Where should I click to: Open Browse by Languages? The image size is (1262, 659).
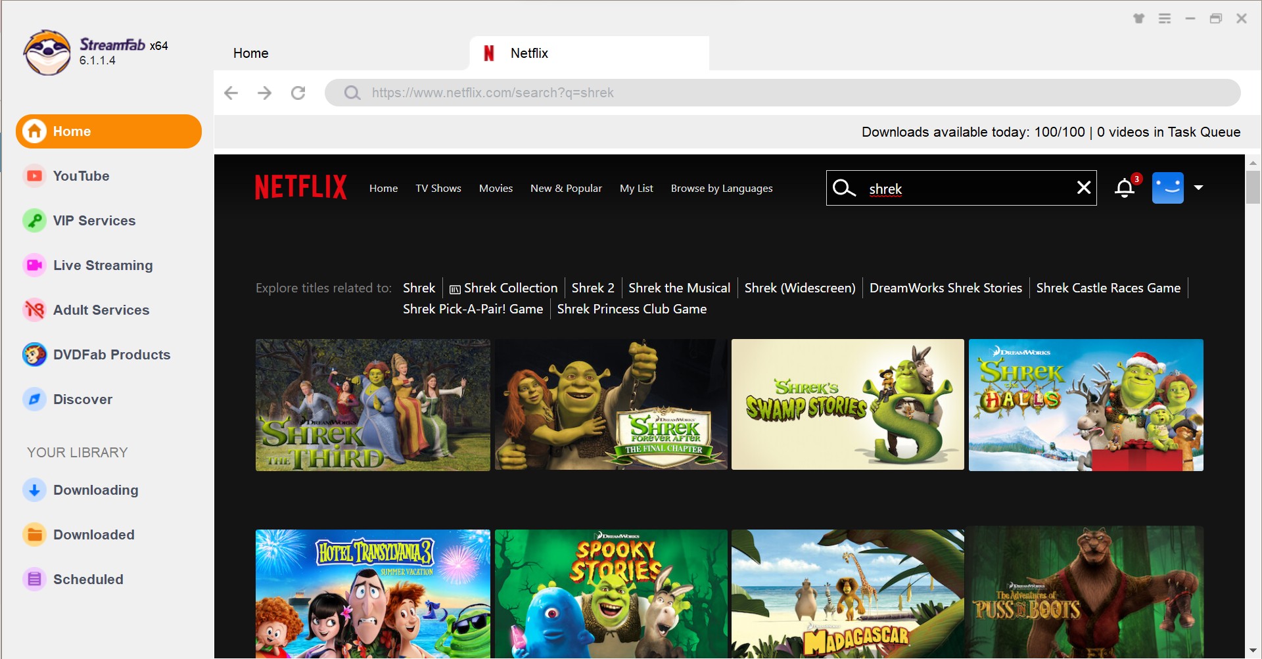pyautogui.click(x=722, y=189)
